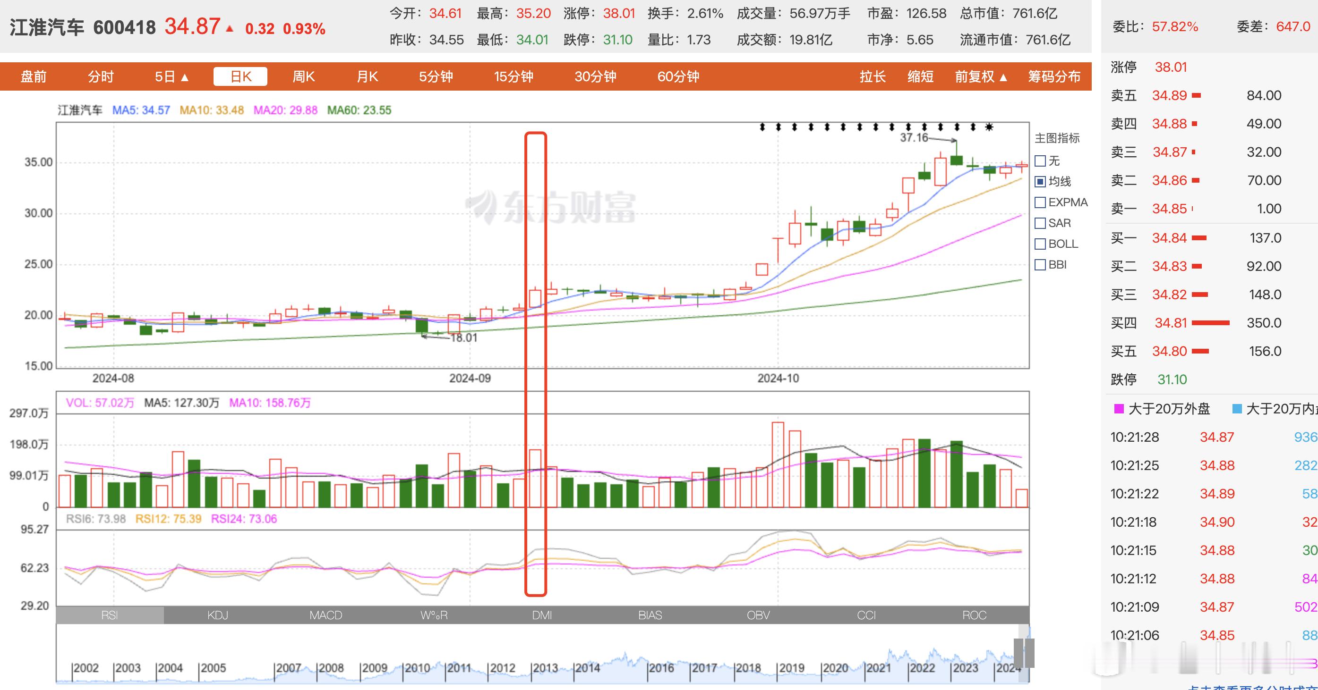
Task: Click the 买五 34.80 order row
Action: pyautogui.click(x=1196, y=352)
